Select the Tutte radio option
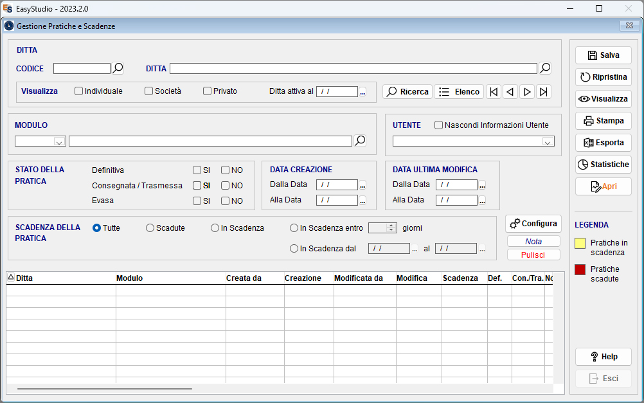 pos(96,228)
